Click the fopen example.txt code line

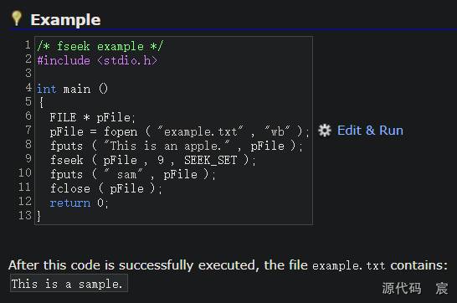tap(179, 131)
